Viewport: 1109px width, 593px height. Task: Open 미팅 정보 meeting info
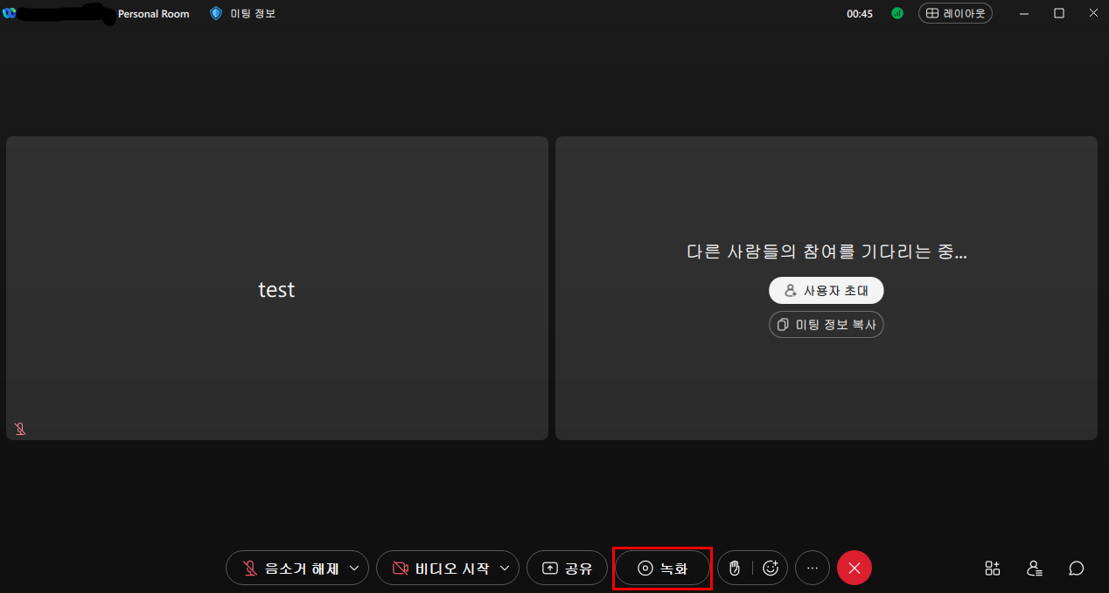click(x=243, y=13)
